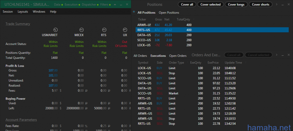Collapse main window using up arrow icon
This screenshot has height=131, width=293.
pos(115,4)
